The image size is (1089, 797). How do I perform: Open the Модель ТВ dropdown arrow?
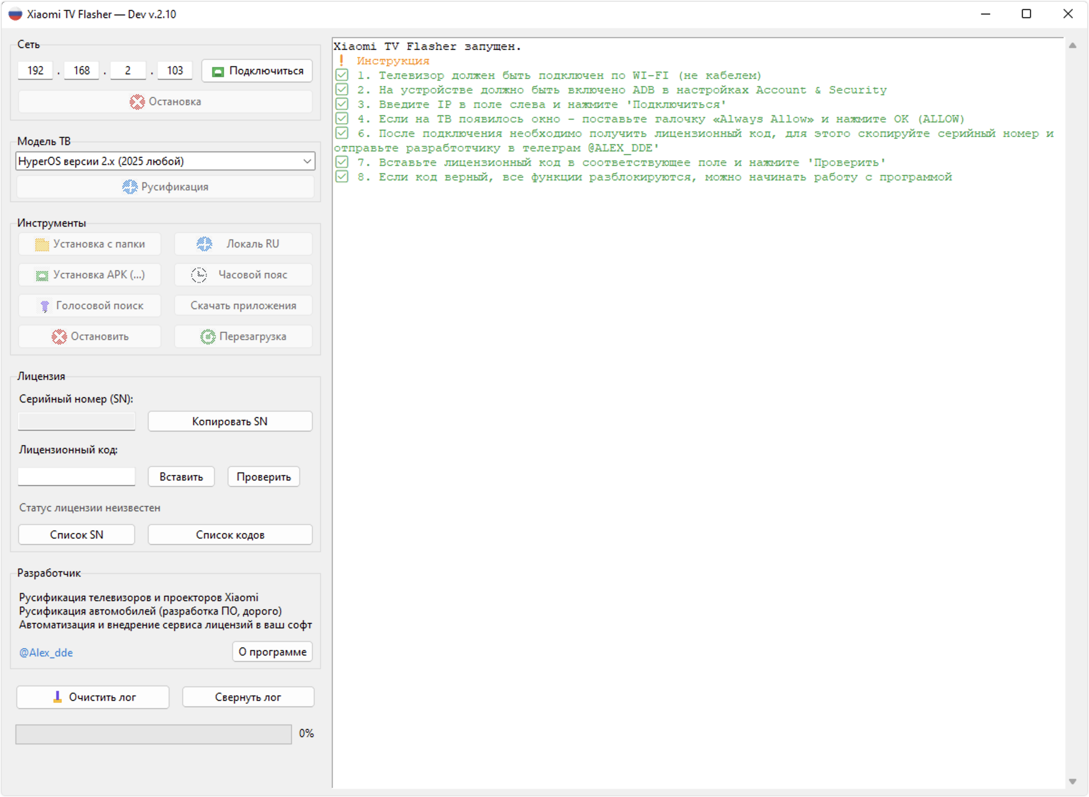pos(307,161)
